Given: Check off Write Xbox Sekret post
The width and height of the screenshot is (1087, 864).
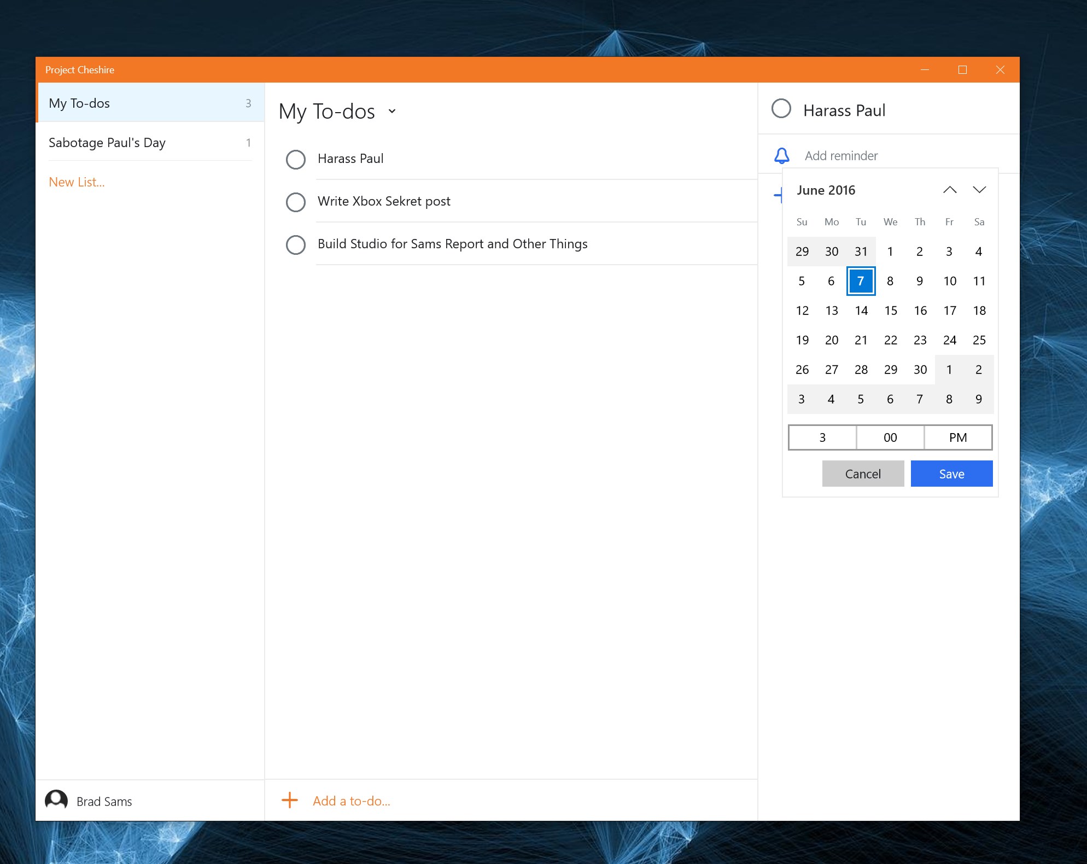Looking at the screenshot, I should point(296,202).
